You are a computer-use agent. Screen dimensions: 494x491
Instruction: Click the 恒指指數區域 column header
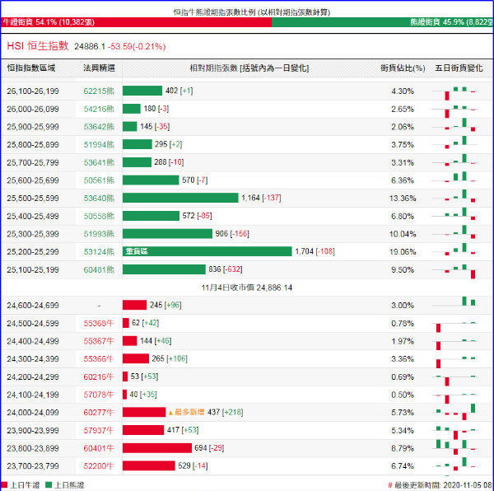click(x=31, y=68)
